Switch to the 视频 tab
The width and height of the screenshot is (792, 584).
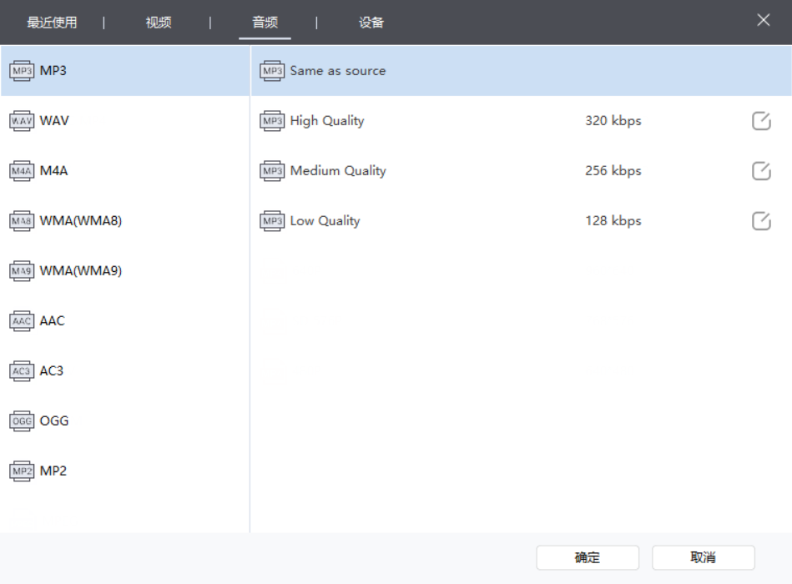point(159,23)
